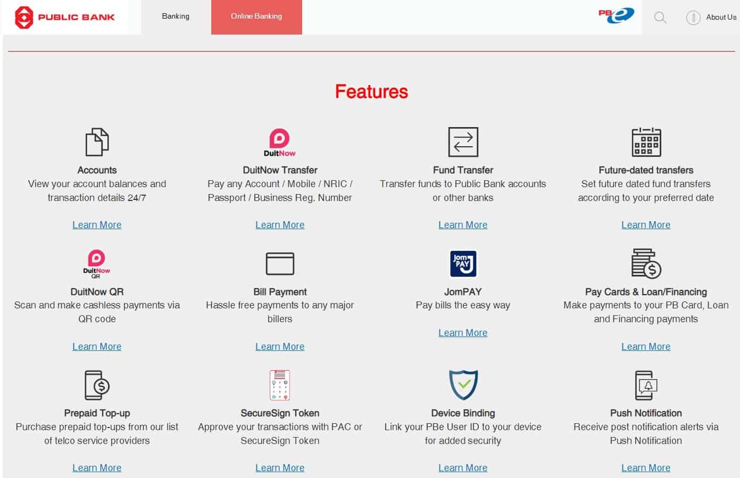Click the JomPAY title text
Image resolution: width=740 pixels, height=478 pixels.
pyautogui.click(x=463, y=292)
